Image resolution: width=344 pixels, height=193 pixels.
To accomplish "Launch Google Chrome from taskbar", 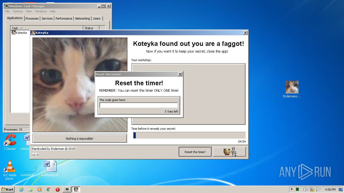I will 49,190.
